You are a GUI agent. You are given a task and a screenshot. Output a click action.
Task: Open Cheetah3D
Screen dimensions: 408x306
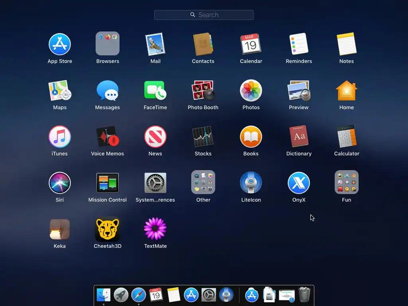[x=108, y=229]
